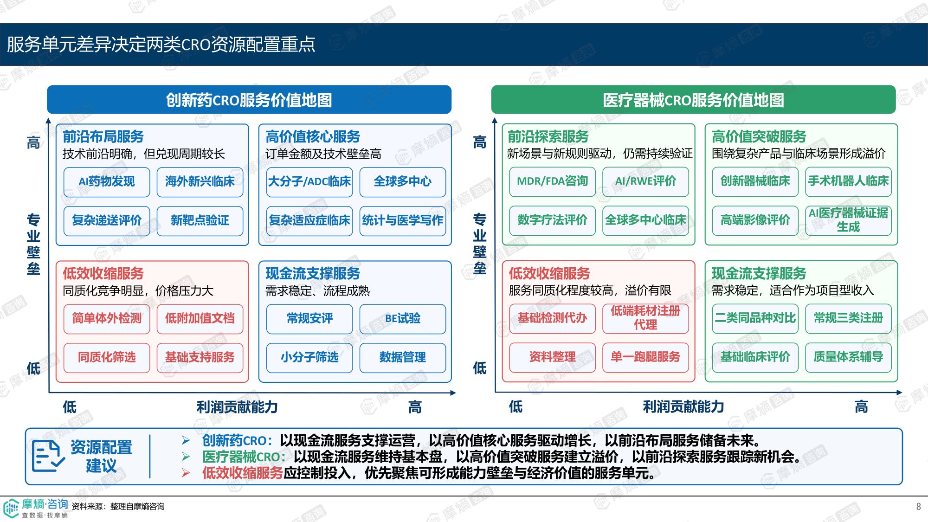Select the green 医疗器械CRO服务价值地图 header
This screenshot has width=928, height=522.
pos(693,99)
